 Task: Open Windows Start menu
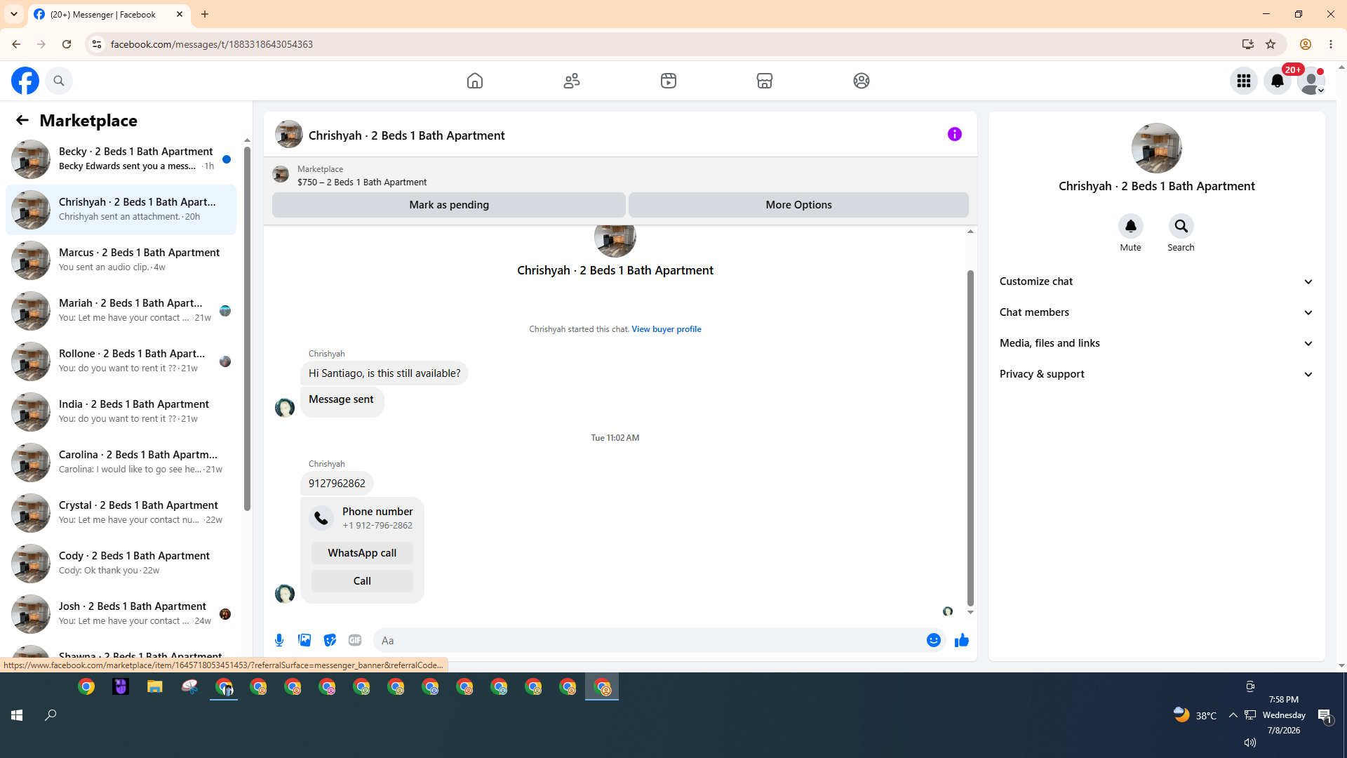coord(17,715)
